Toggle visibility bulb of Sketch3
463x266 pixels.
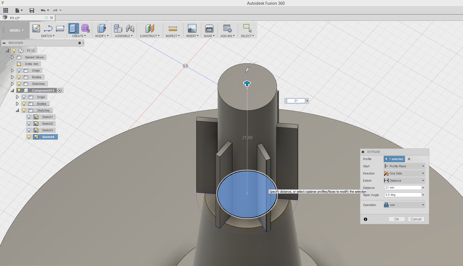pos(29,130)
